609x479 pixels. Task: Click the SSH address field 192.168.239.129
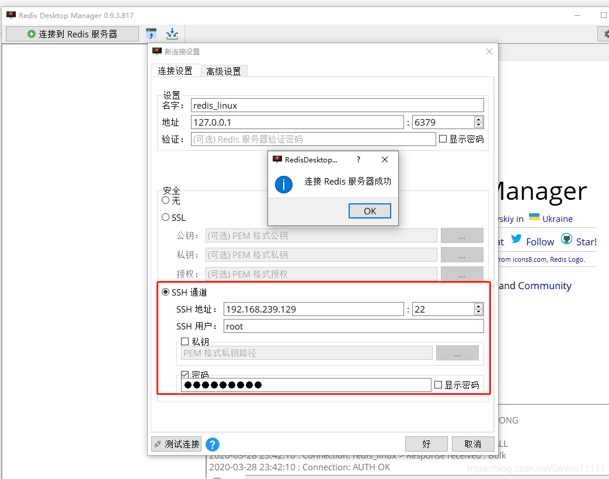pyautogui.click(x=314, y=309)
